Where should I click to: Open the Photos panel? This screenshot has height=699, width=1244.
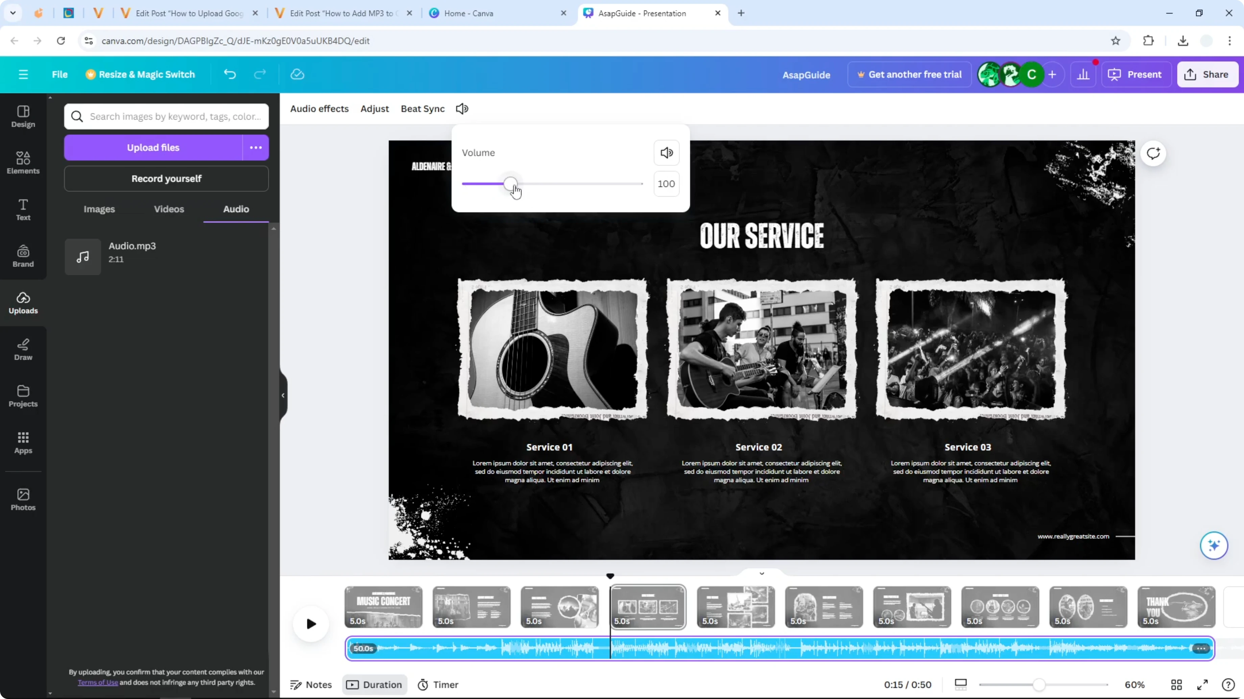[x=23, y=500]
